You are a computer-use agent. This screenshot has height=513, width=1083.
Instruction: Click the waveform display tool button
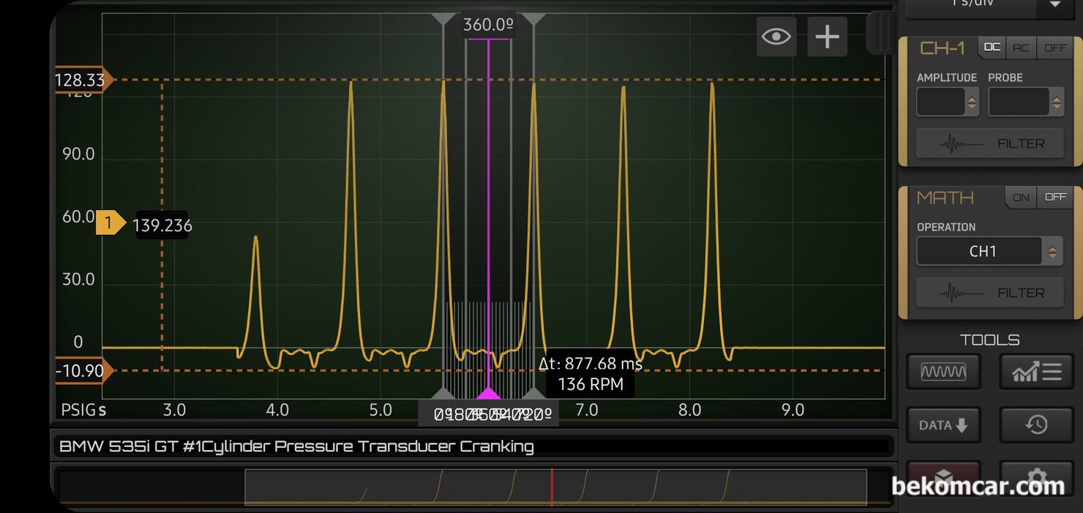[943, 372]
